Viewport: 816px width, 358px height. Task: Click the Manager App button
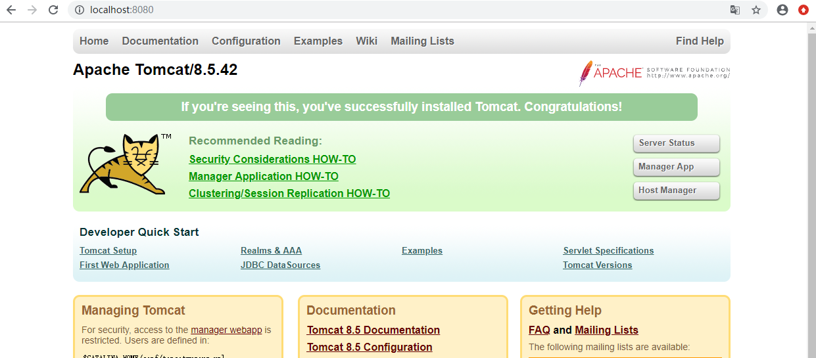pos(677,167)
